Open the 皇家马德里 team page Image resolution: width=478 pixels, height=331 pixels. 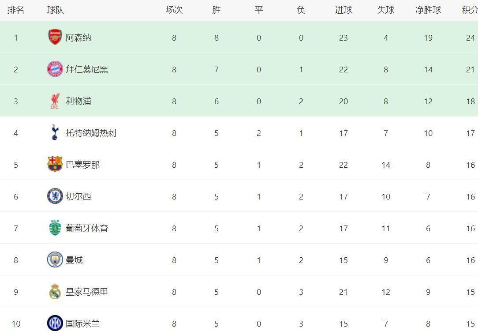87,292
